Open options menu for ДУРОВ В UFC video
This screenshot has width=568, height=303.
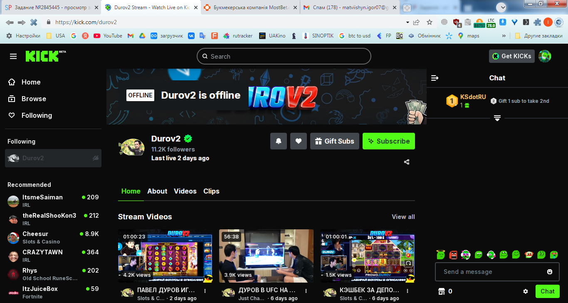coord(306,291)
